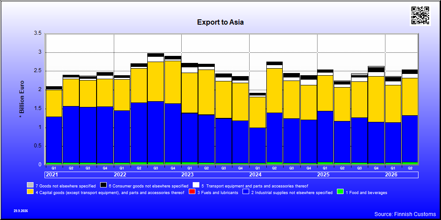Image resolution: width=441 pixels, height=220 pixels.
Task: Click the 2024 Q1 yellow bar segment
Action: pyautogui.click(x=258, y=112)
